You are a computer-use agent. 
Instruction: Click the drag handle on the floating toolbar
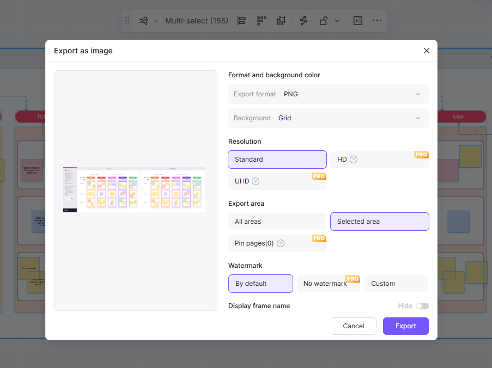[x=127, y=21]
